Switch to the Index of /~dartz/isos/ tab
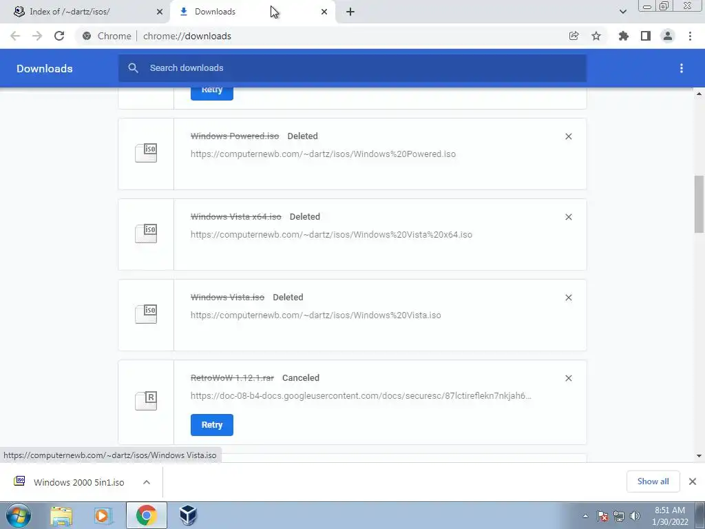This screenshot has height=529, width=705. pos(85,12)
